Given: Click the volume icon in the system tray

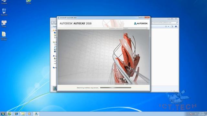Looking at the screenshot, I should click(x=196, y=114).
